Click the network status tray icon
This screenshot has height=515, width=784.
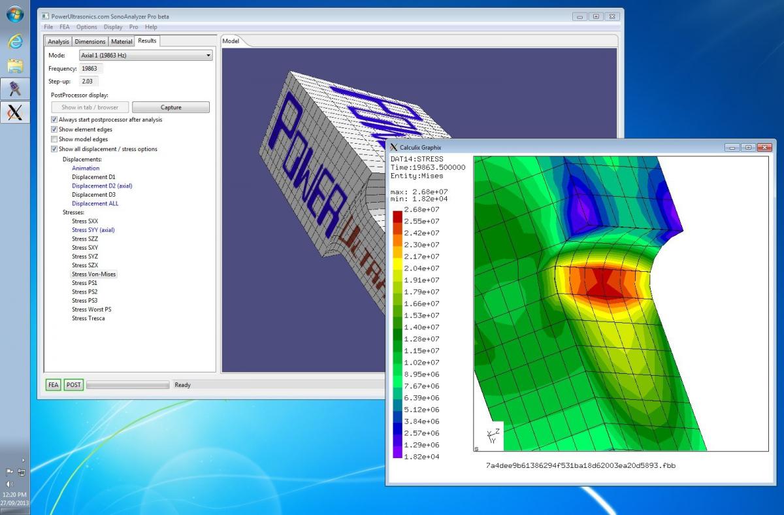(22, 472)
